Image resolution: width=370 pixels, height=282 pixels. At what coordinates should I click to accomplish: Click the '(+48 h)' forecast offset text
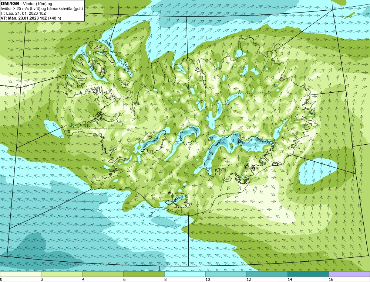[54, 18]
